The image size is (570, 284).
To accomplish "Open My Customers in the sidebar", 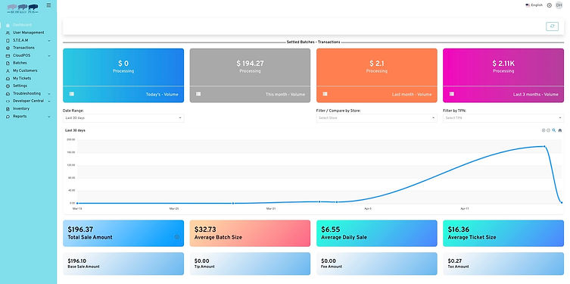I will [25, 71].
